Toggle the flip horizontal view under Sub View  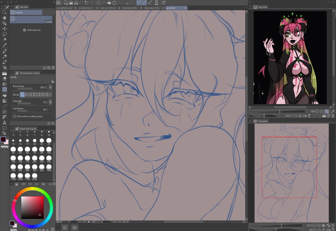[305, 116]
